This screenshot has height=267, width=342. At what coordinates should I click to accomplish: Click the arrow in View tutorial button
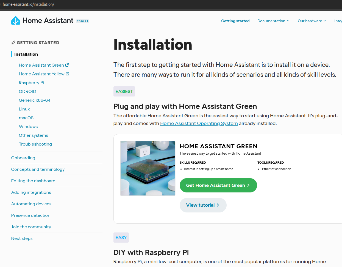point(218,205)
